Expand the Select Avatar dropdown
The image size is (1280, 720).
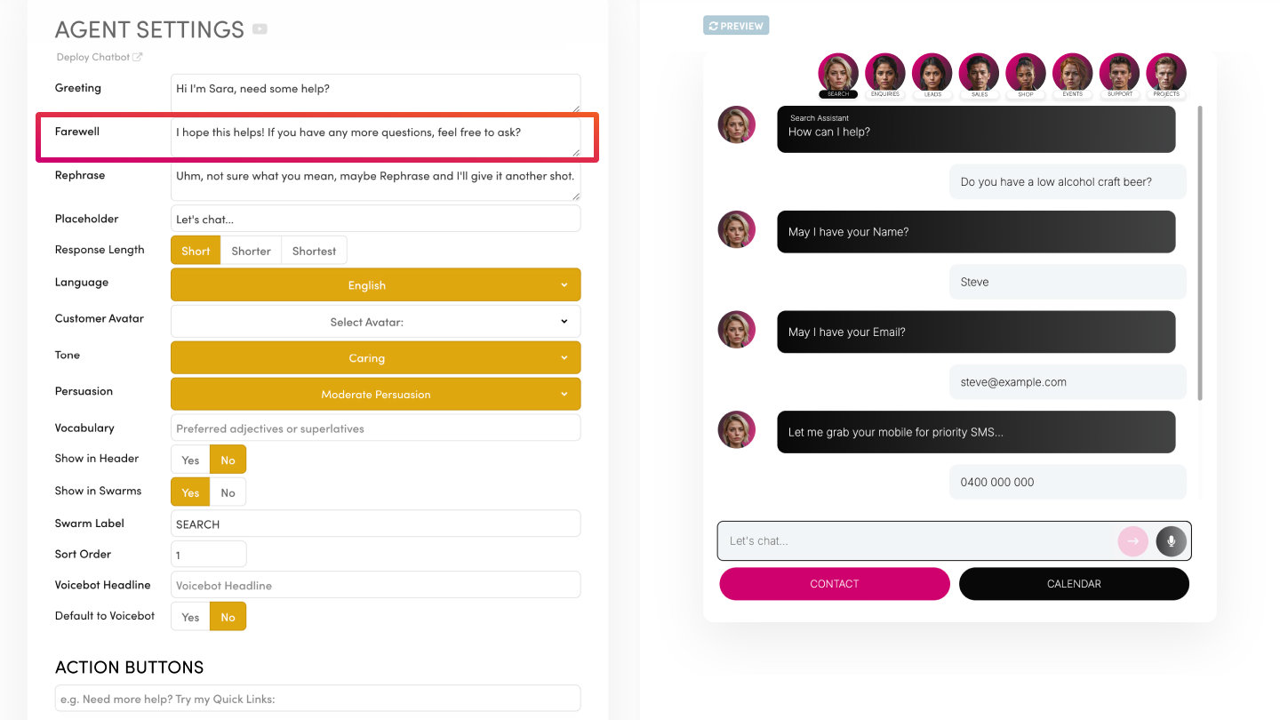pyautogui.click(x=375, y=322)
